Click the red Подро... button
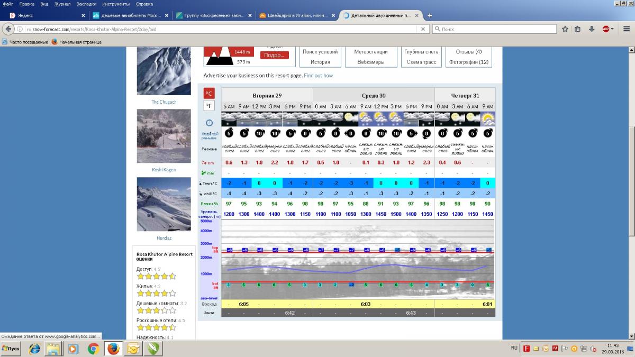The height and width of the screenshot is (357, 635). (x=274, y=55)
